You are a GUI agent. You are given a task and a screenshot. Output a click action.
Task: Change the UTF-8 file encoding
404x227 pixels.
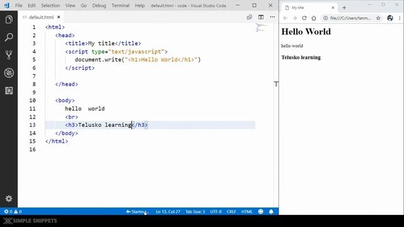coord(216,212)
